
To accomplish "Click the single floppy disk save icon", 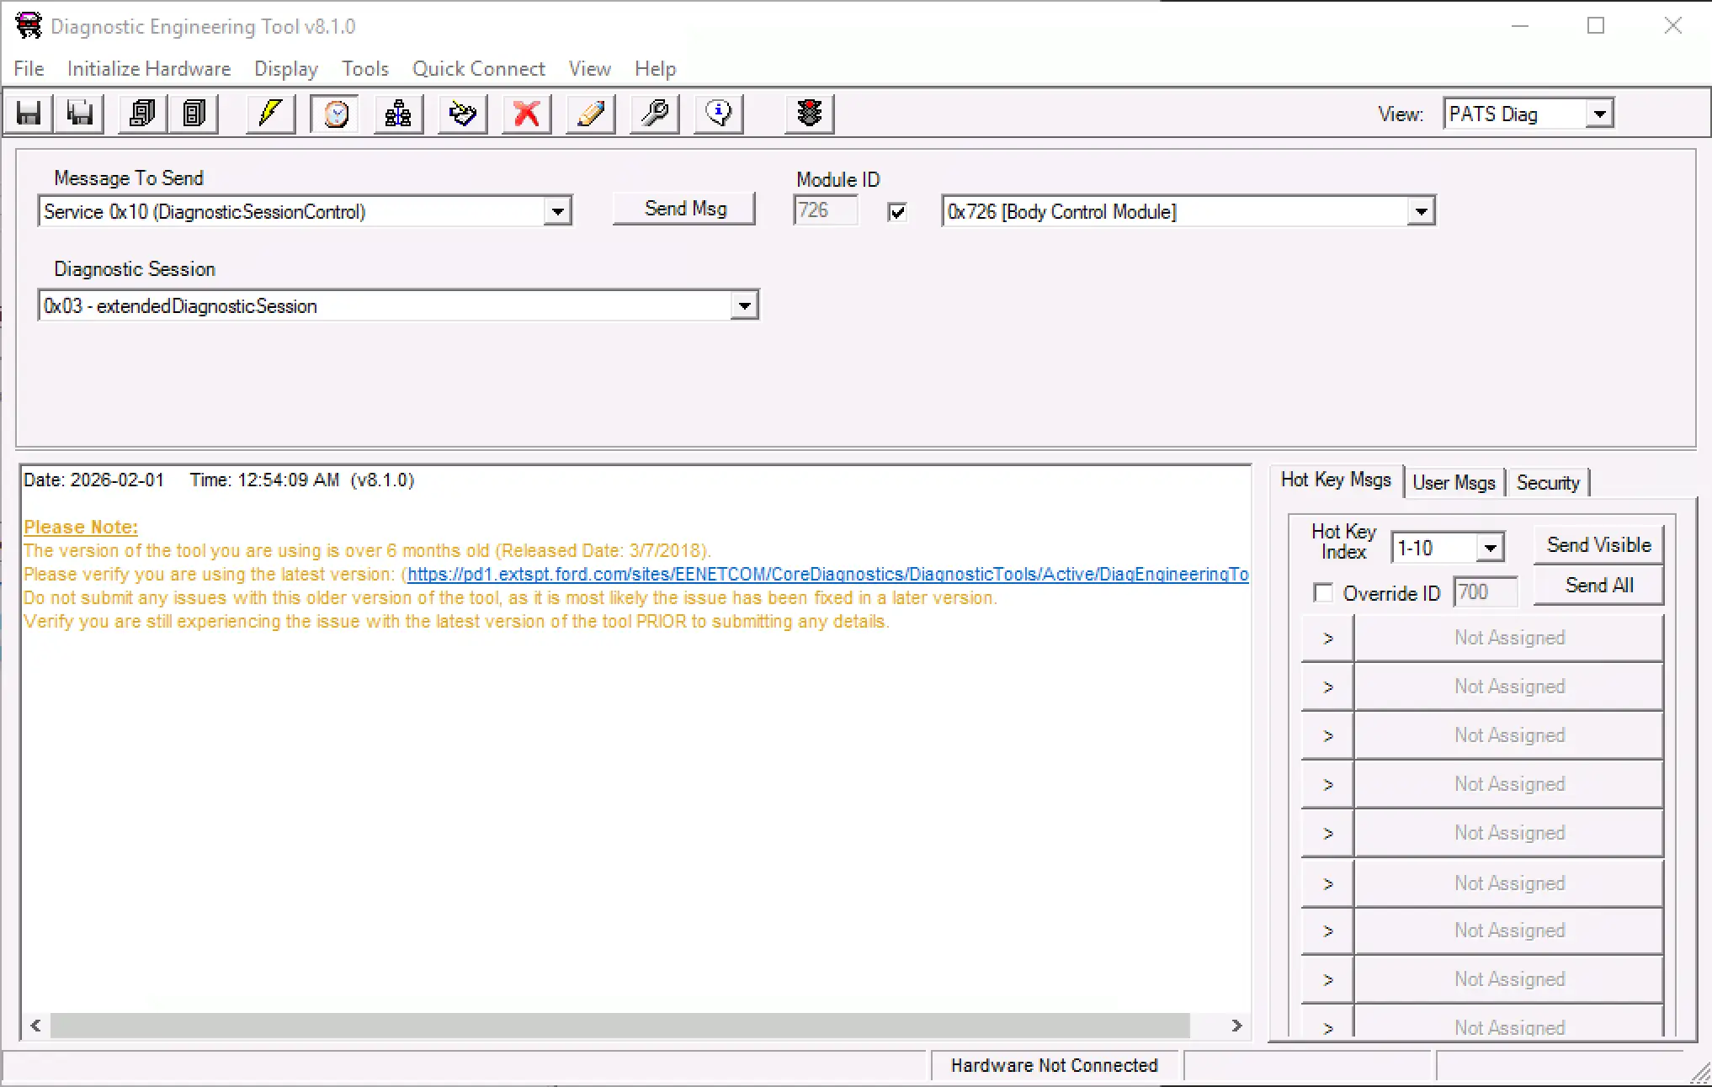I will pos(29,114).
